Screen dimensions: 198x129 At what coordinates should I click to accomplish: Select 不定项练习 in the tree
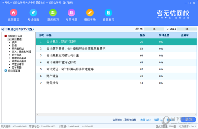pyautogui.click(x=18, y=64)
